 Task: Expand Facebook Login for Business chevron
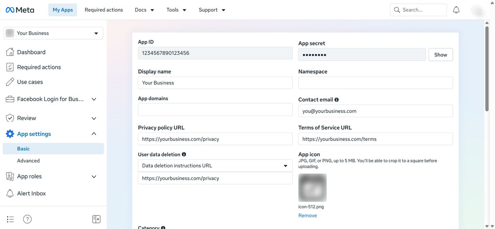(x=94, y=99)
